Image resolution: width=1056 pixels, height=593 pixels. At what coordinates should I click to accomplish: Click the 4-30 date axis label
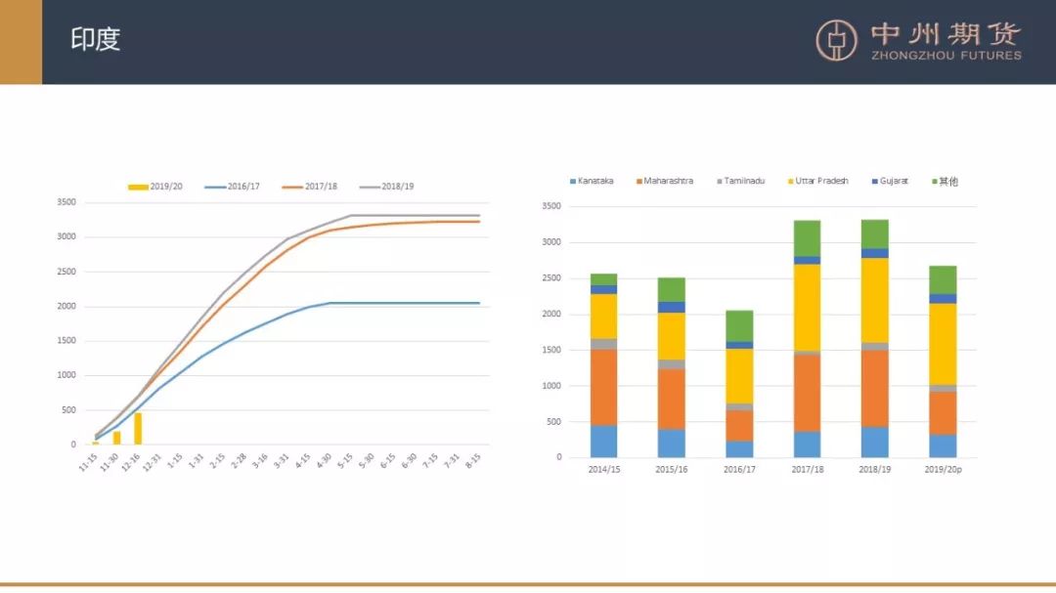[324, 461]
